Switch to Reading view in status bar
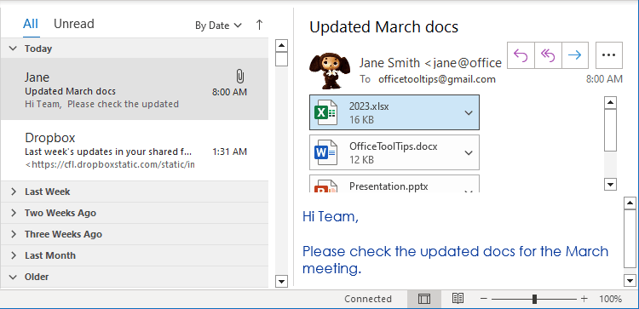Viewport: 639px width, 309px height. pyautogui.click(x=458, y=299)
